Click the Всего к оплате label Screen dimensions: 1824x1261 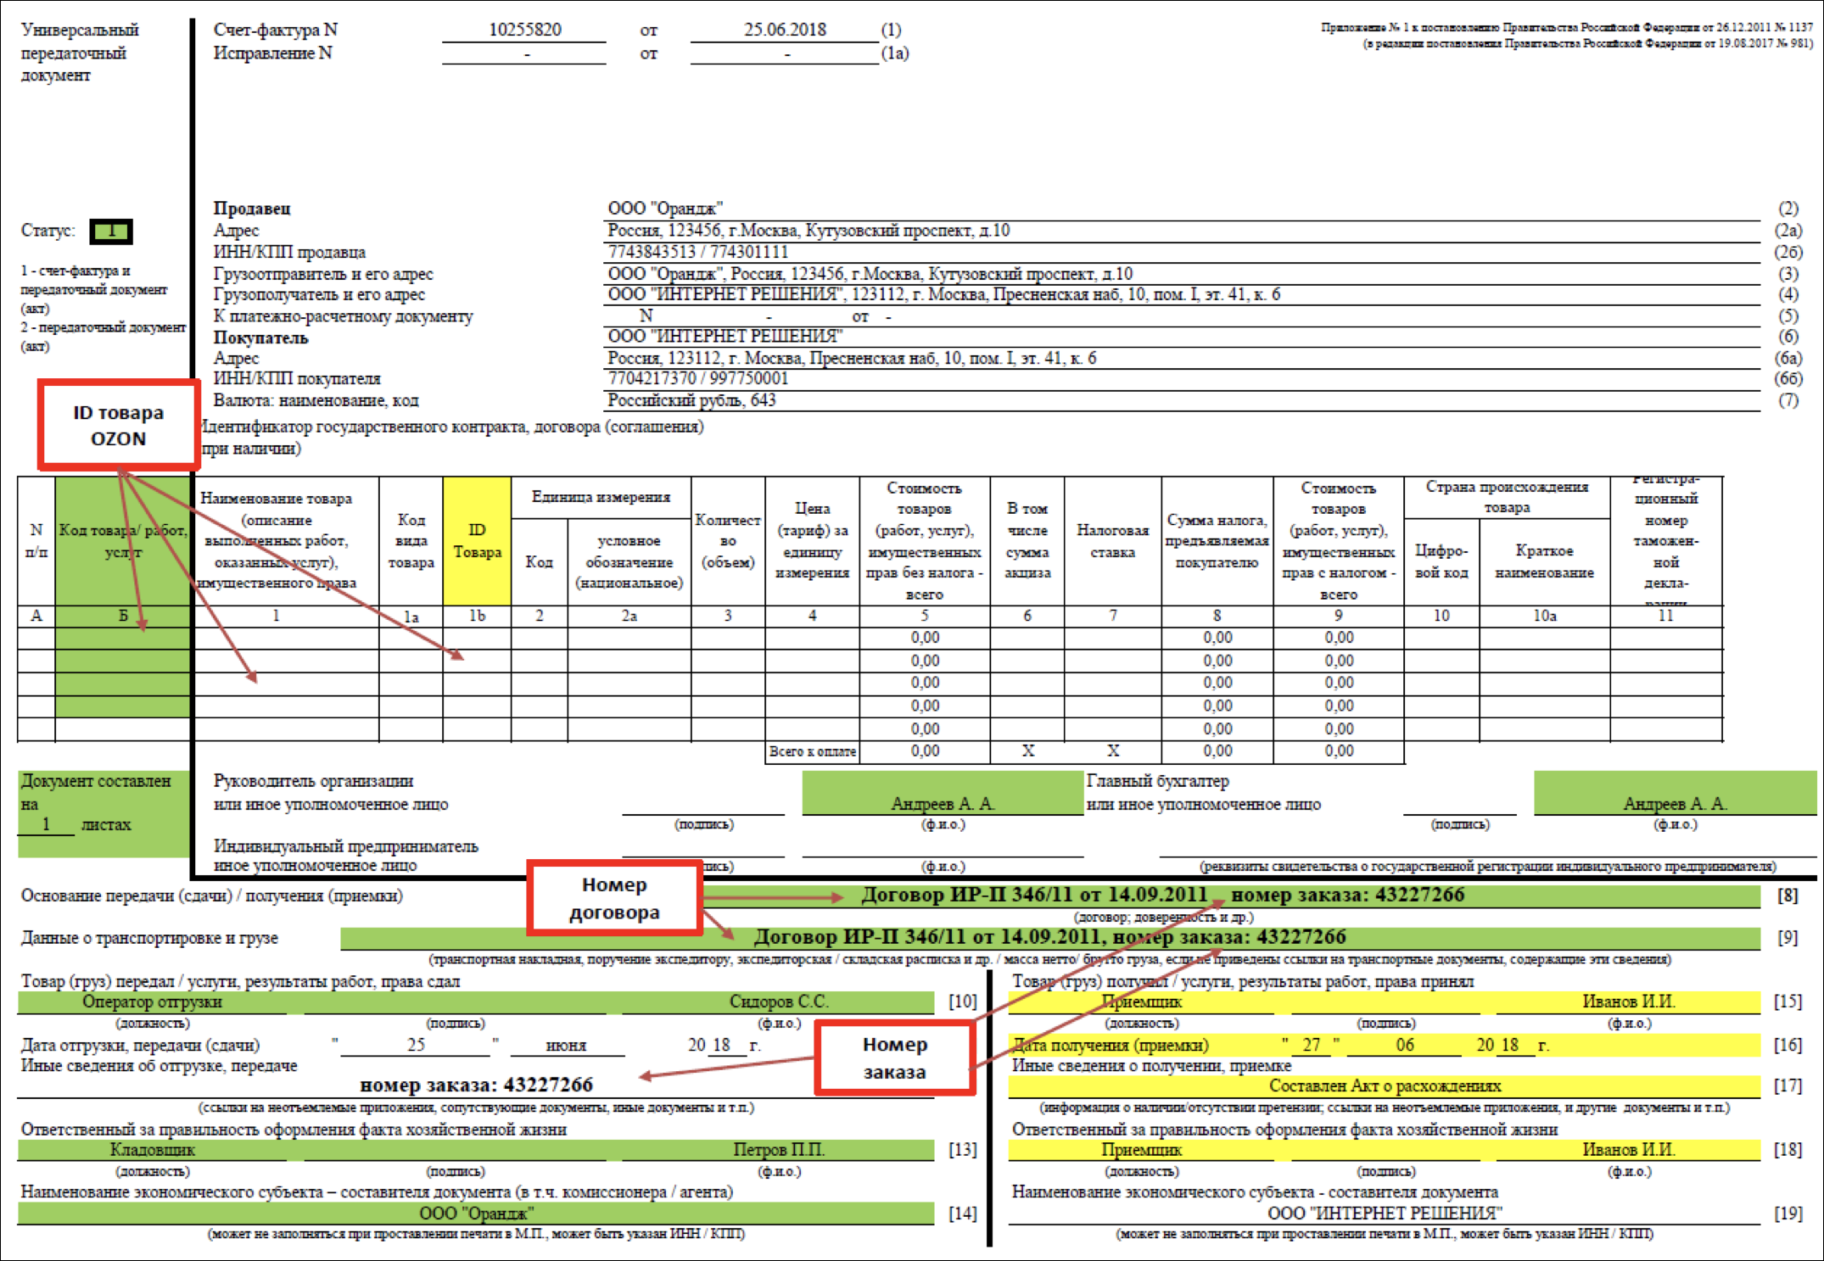812,751
